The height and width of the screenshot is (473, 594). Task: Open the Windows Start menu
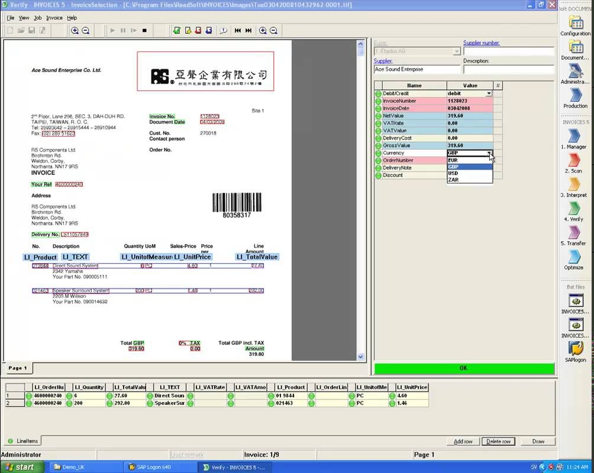click(x=22, y=467)
